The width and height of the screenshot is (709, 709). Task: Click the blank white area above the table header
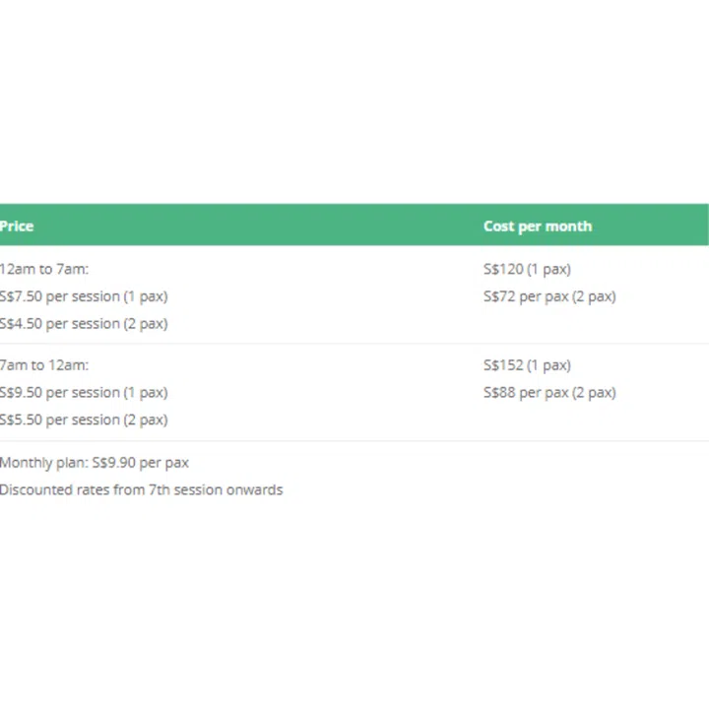click(x=354, y=108)
